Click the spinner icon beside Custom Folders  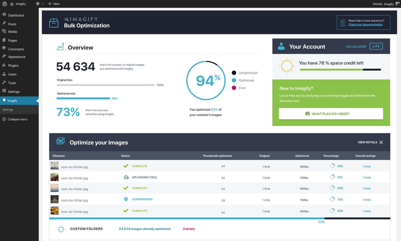tap(61, 229)
